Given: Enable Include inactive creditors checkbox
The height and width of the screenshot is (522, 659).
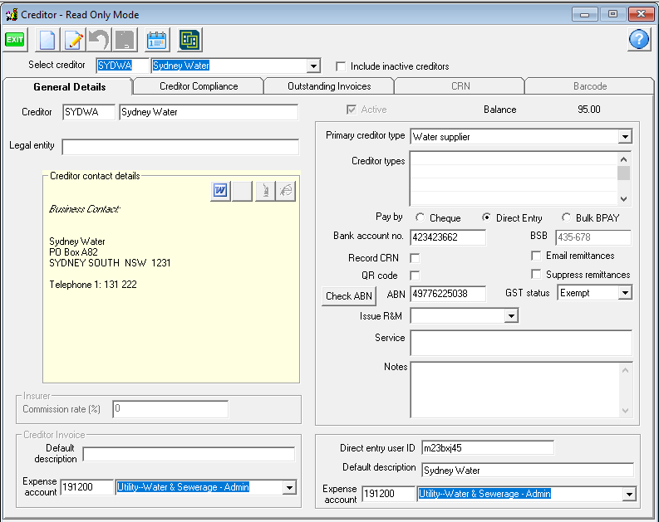Looking at the screenshot, I should point(340,66).
